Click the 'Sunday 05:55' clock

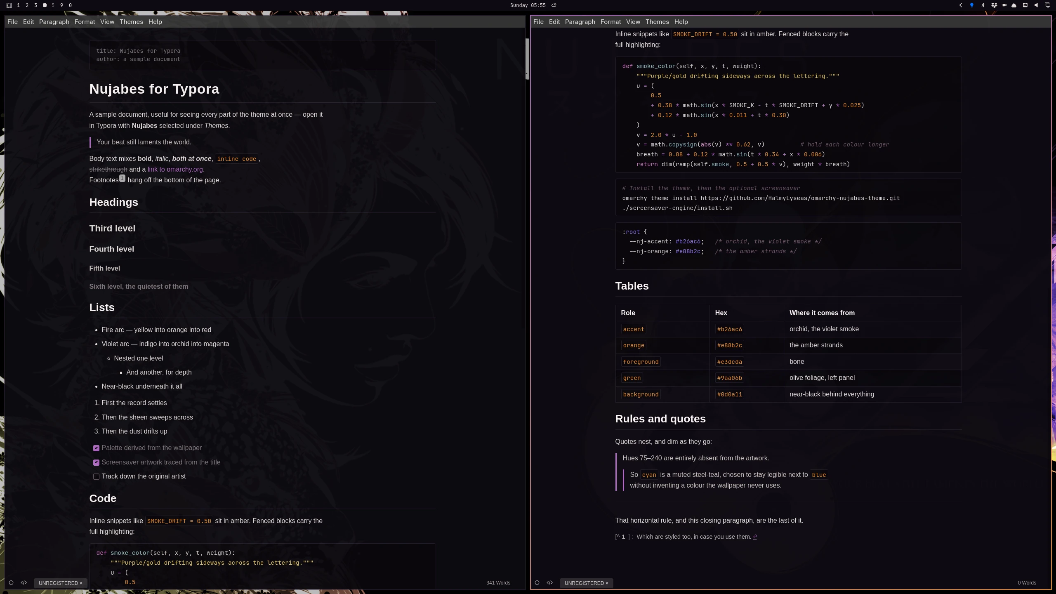(528, 5)
